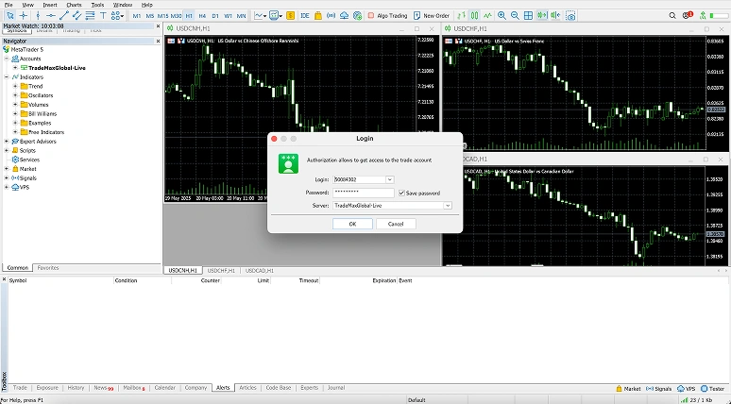The image size is (731, 404).
Task: Switch chart to M15 timeframe
Action: pyautogui.click(x=162, y=16)
